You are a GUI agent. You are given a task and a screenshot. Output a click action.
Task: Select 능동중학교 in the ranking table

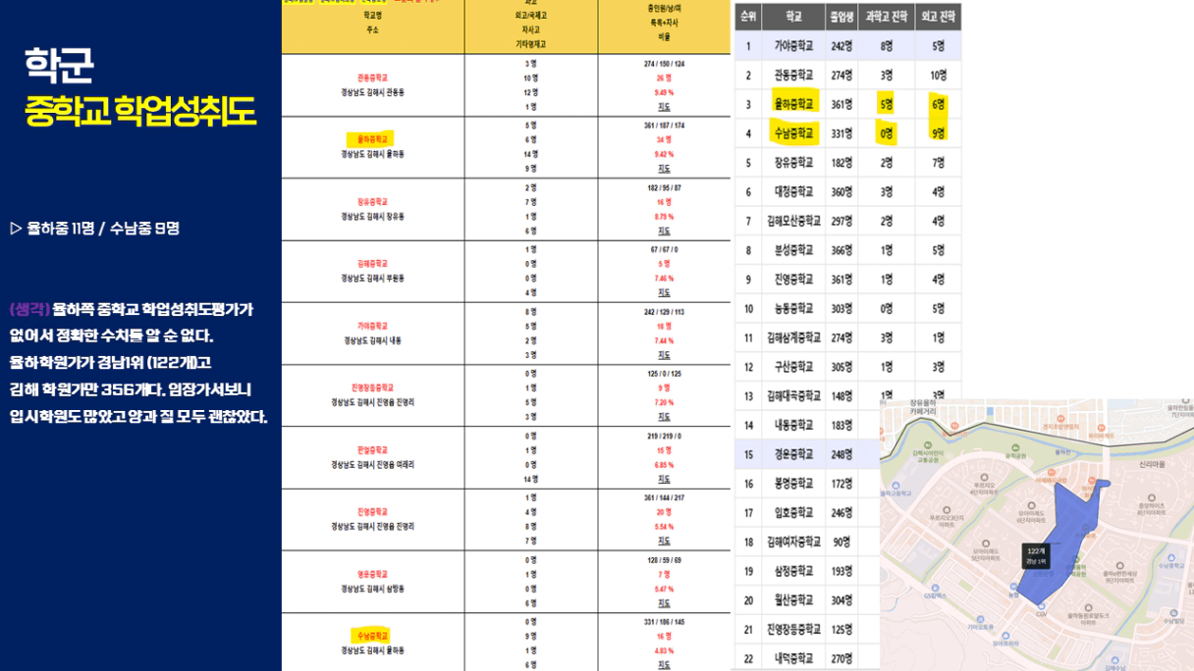pos(793,308)
